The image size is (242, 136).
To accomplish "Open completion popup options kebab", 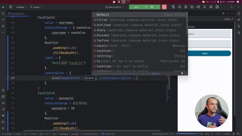I will (x=185, y=74).
